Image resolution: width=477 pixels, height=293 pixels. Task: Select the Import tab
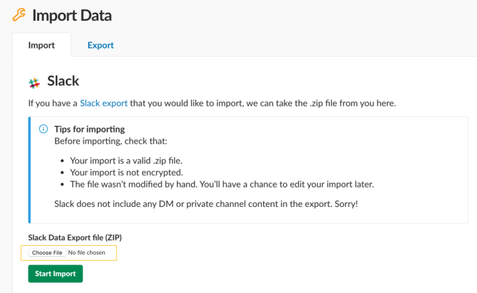tap(41, 45)
